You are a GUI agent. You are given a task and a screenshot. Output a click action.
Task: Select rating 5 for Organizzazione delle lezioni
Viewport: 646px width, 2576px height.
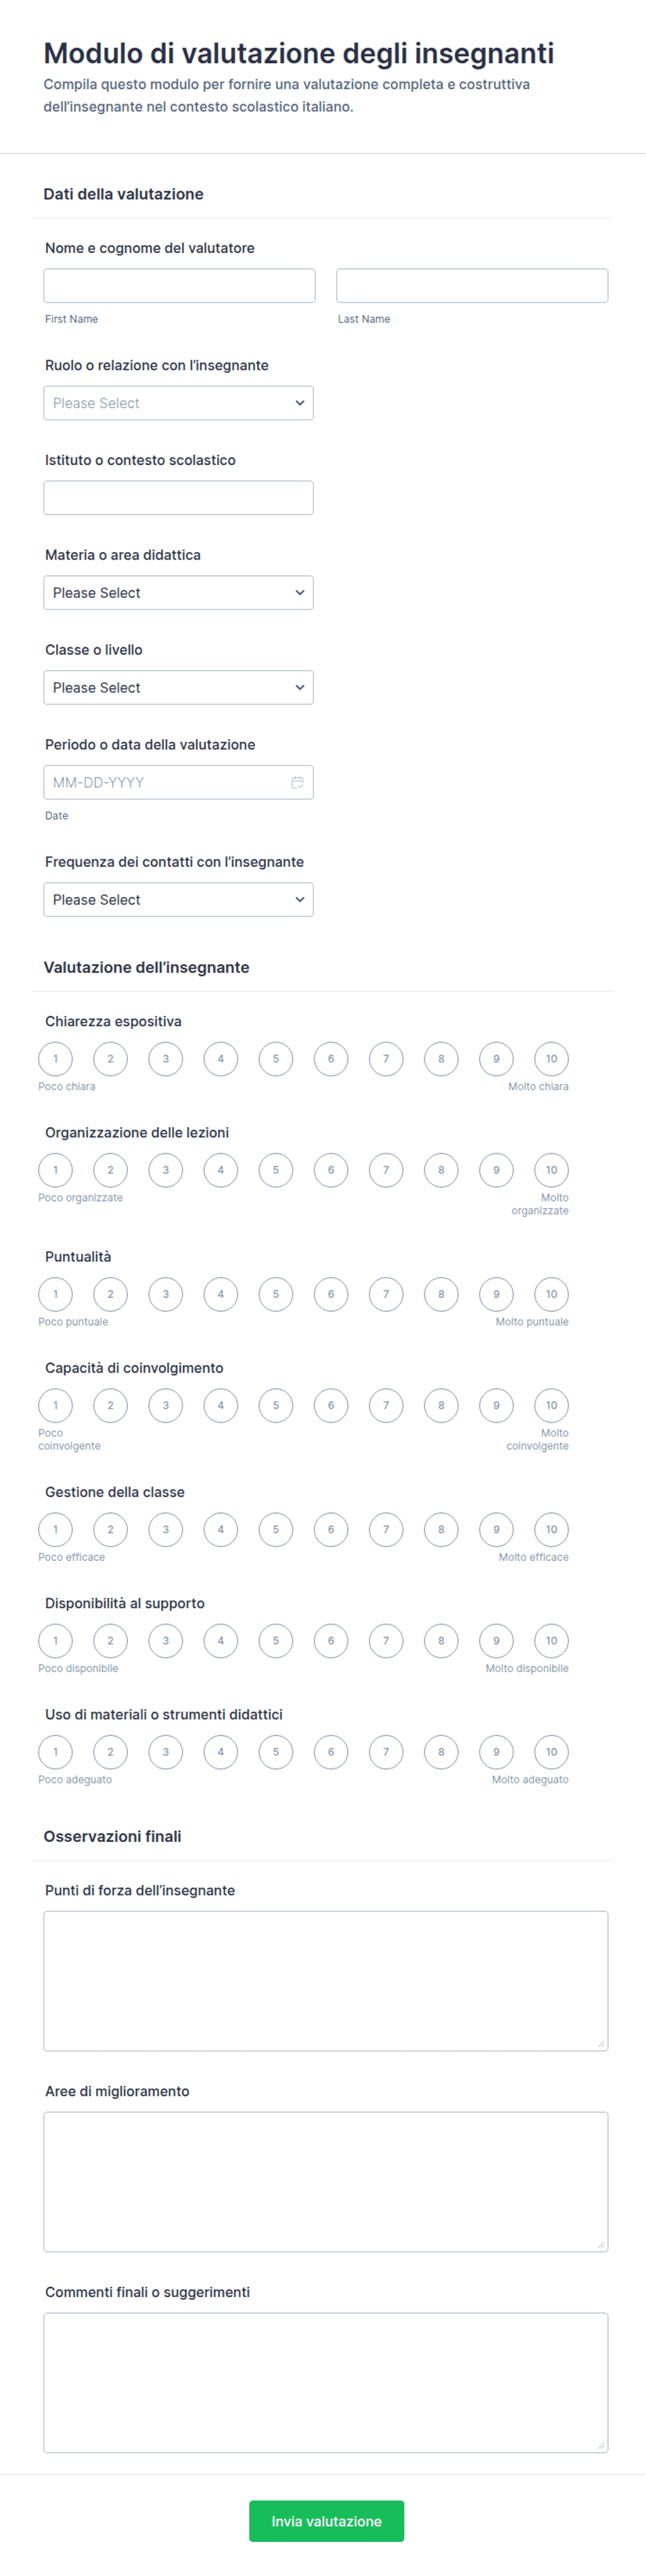point(276,1170)
